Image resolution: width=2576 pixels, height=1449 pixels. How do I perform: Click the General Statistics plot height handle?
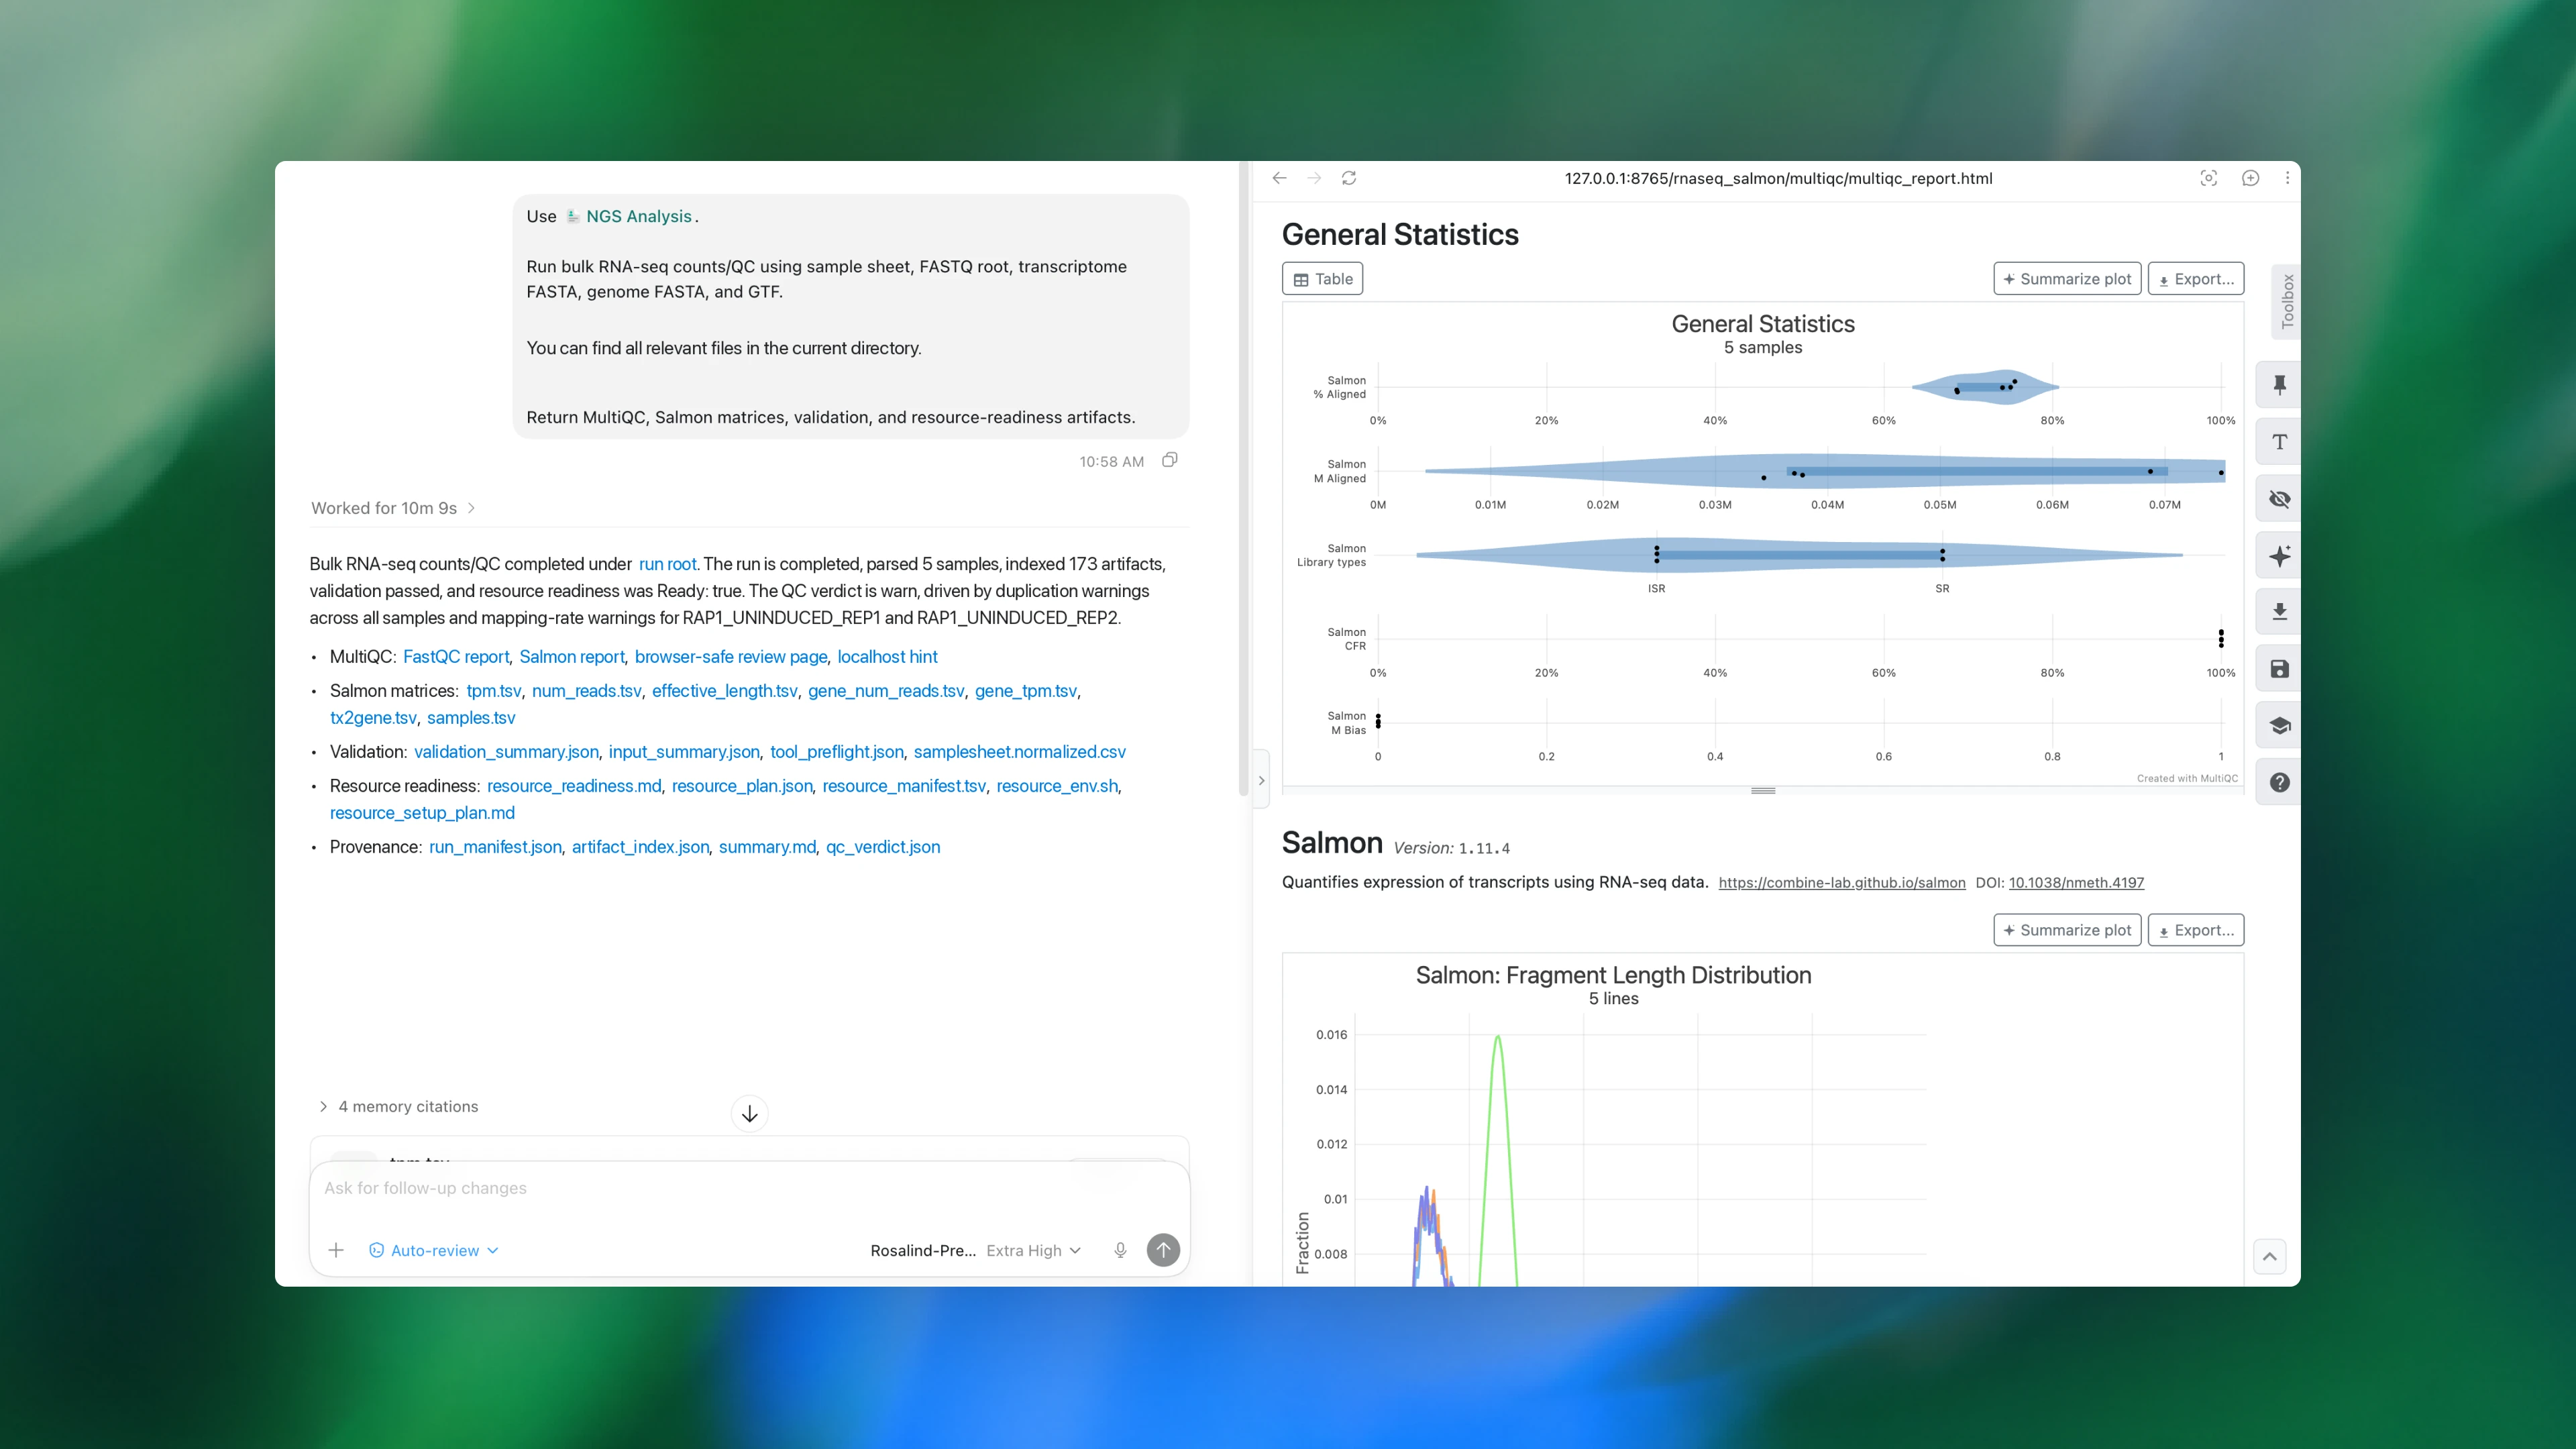pos(1763,791)
